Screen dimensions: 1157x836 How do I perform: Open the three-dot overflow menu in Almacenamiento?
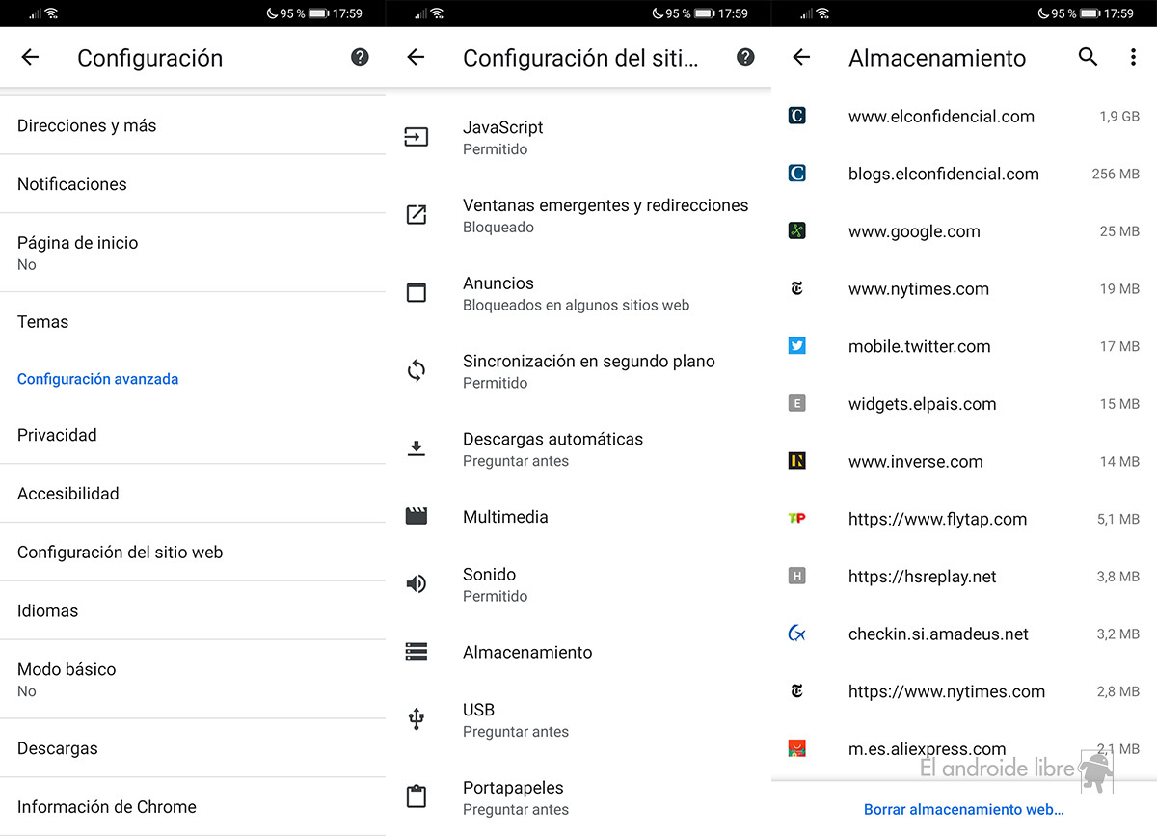click(1133, 58)
